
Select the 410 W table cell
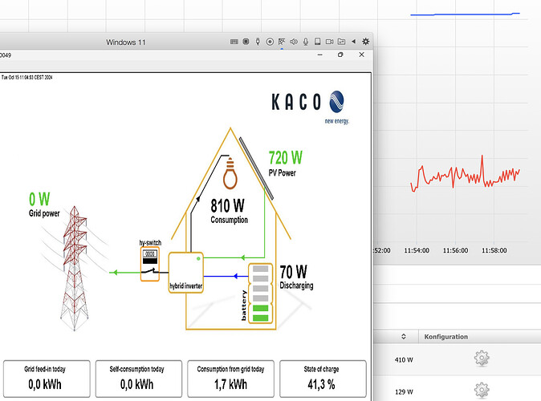click(404, 359)
